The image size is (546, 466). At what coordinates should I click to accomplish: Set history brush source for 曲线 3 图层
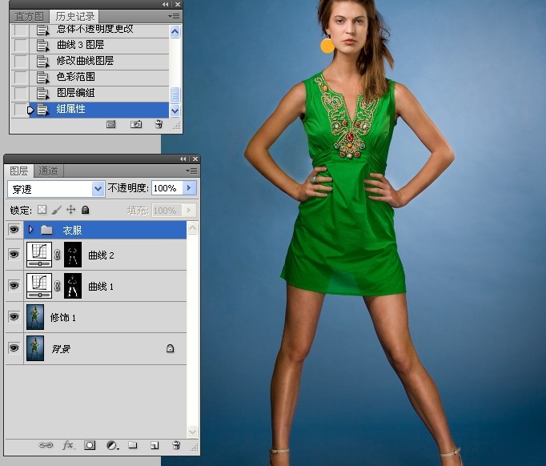click(21, 46)
